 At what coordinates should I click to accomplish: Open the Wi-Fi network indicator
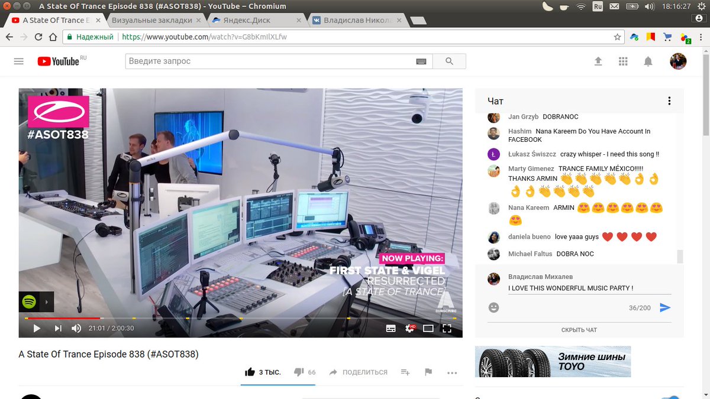pos(580,7)
